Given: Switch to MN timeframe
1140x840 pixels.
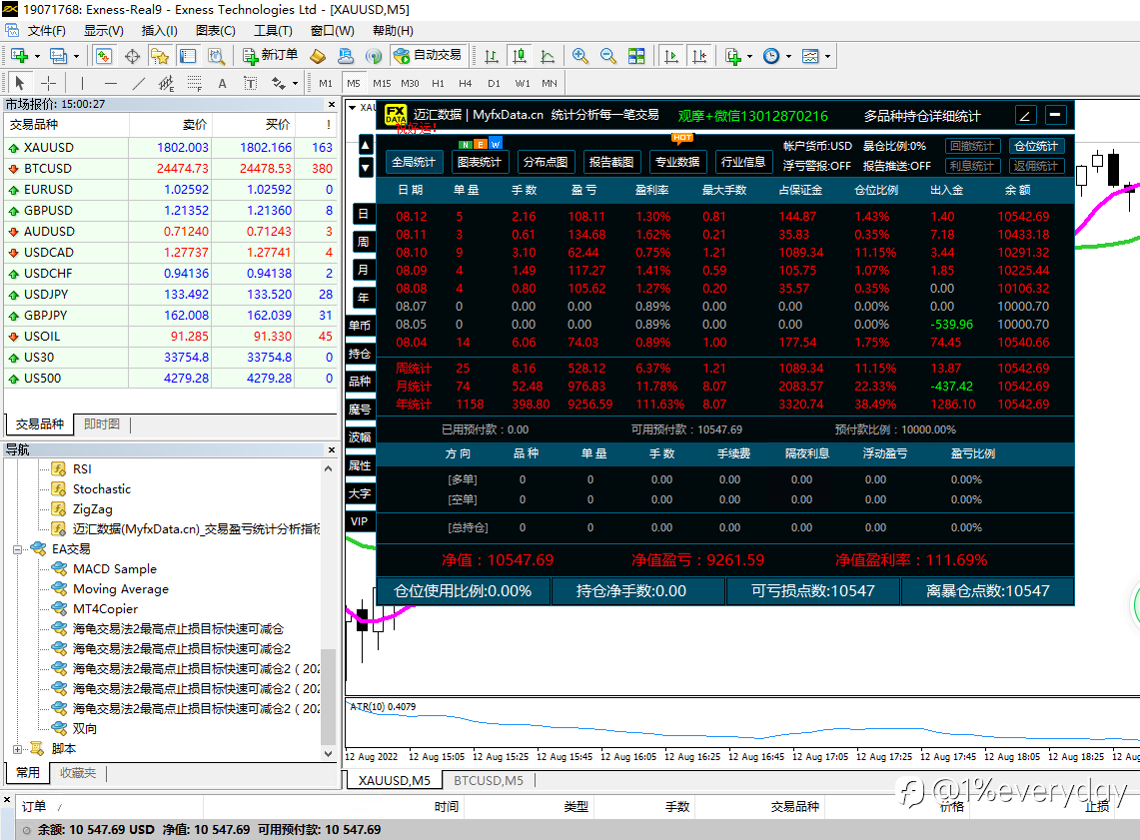Looking at the screenshot, I should click(550, 84).
